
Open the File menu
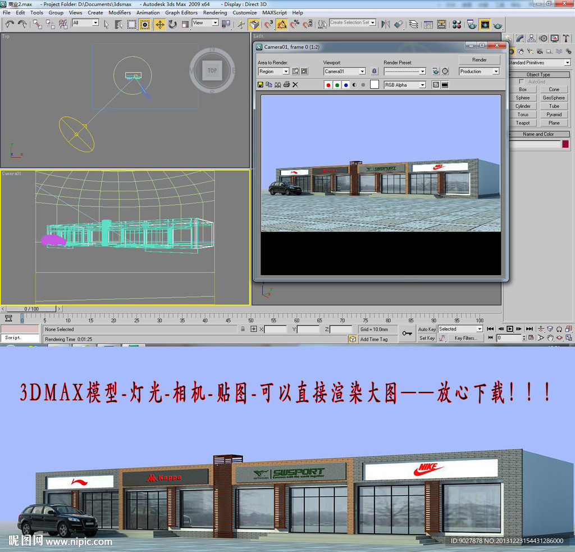point(7,12)
